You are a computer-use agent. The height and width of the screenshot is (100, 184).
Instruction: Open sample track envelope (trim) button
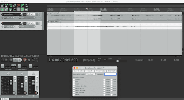point(7,18)
